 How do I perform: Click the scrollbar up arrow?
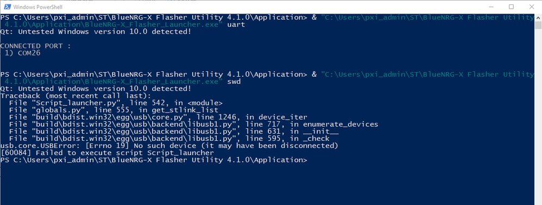click(x=538, y=17)
